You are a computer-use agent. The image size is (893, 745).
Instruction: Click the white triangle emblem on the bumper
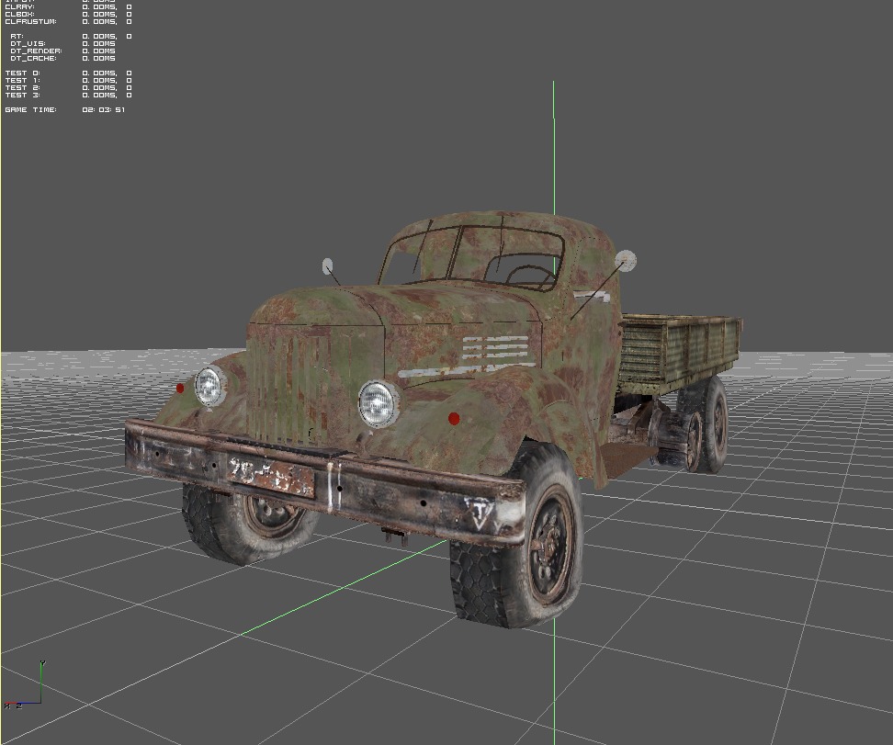click(480, 514)
